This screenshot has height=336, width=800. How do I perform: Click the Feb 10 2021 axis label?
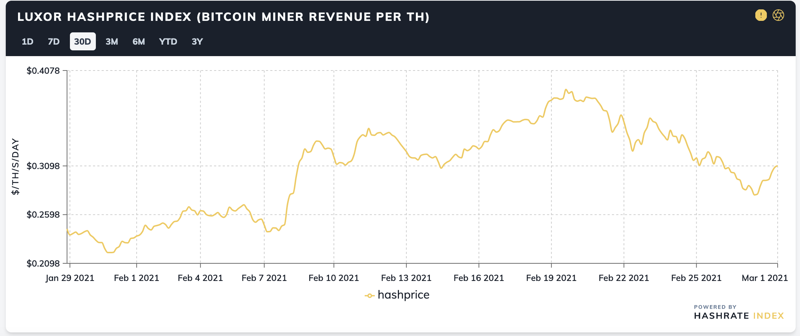(x=334, y=278)
